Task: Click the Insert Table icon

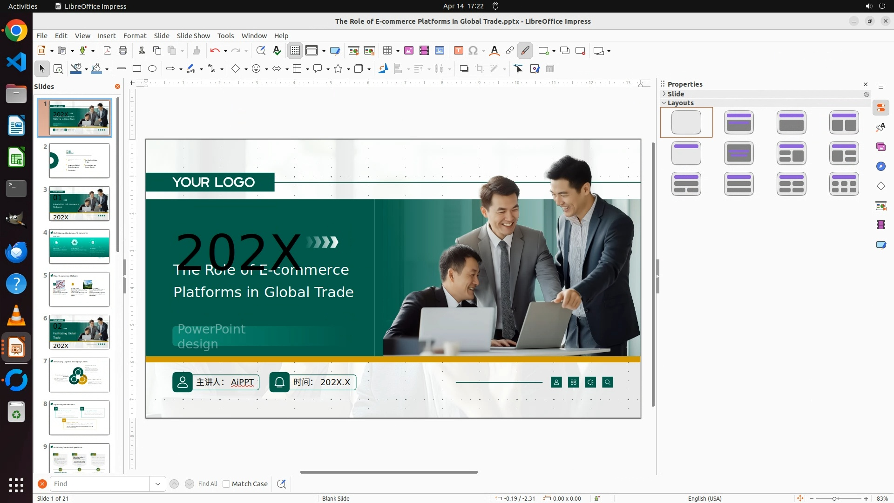Action: click(387, 51)
